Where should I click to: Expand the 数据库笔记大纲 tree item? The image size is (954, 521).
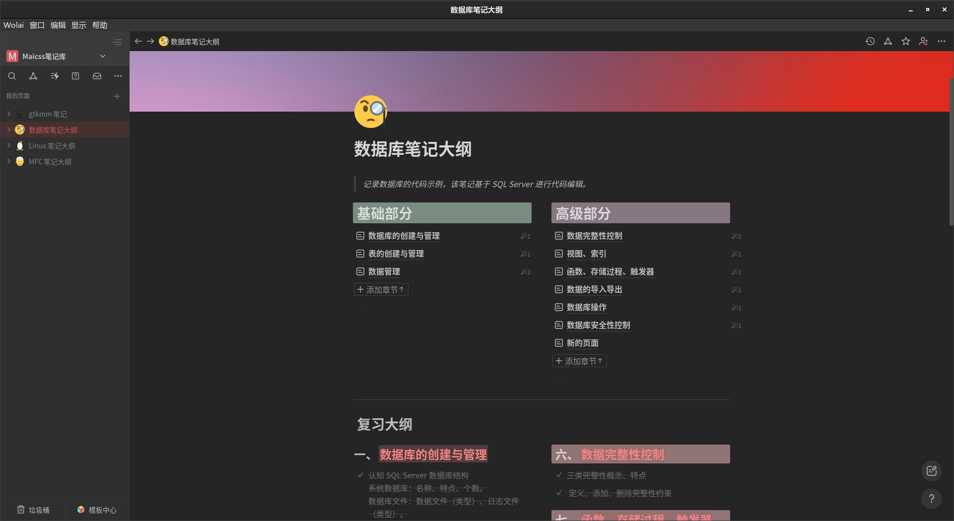tap(8, 130)
